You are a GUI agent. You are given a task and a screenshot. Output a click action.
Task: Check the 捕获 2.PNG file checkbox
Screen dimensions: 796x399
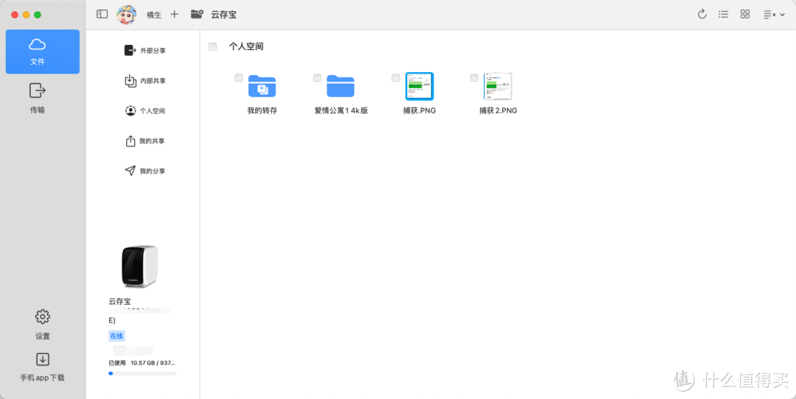(x=474, y=77)
